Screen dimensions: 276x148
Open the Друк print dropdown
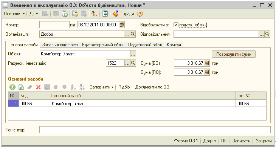pyautogui.click(x=209, y=141)
